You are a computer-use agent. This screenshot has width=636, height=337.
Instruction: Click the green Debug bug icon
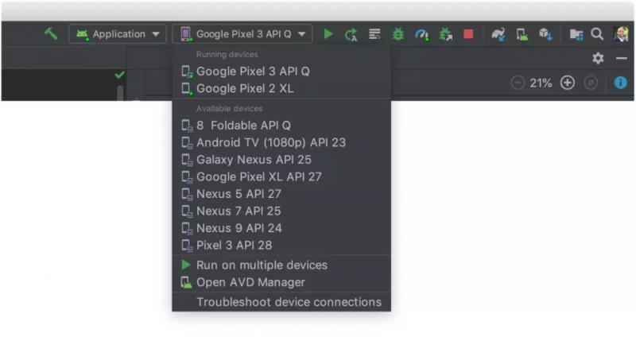(x=398, y=34)
